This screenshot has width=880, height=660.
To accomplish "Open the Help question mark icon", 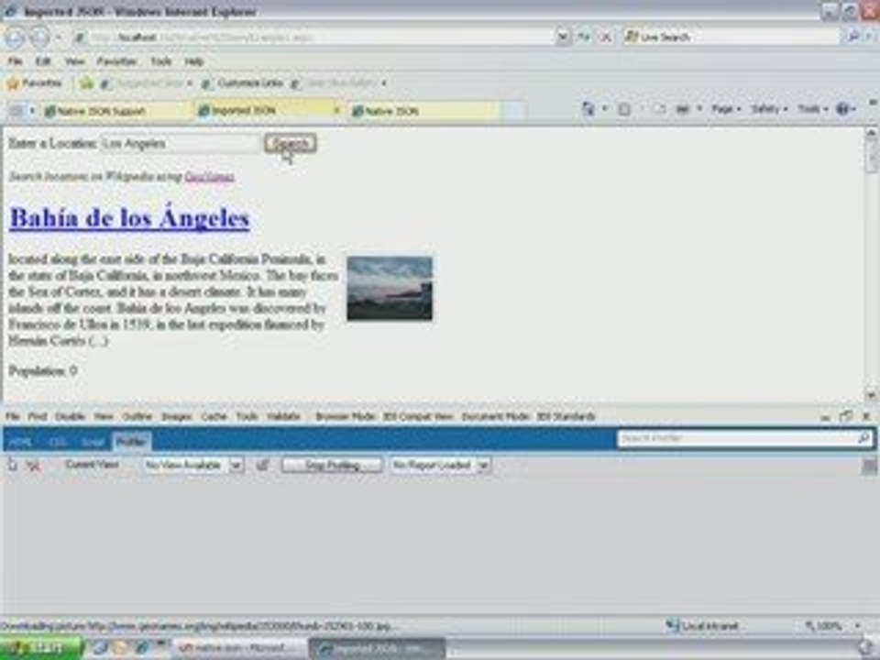I will click(x=842, y=109).
